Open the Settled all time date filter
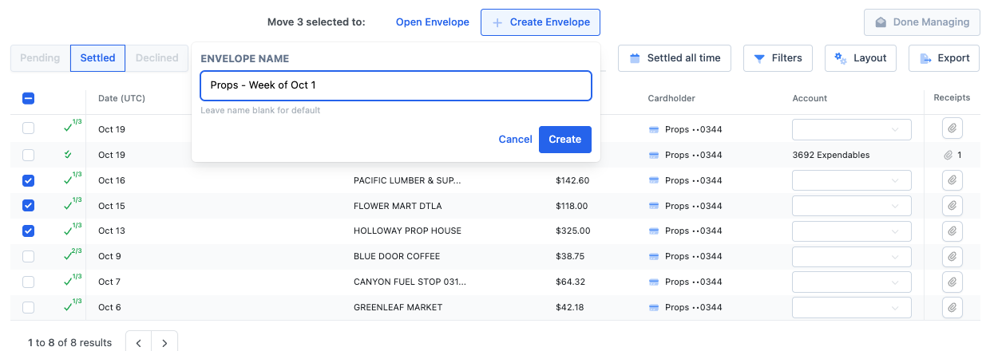 pos(675,58)
